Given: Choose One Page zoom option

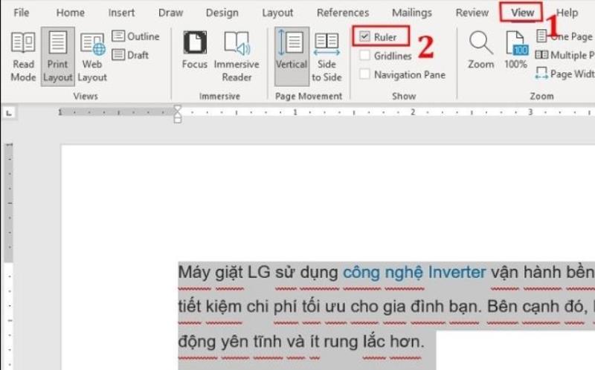Looking at the screenshot, I should point(565,36).
